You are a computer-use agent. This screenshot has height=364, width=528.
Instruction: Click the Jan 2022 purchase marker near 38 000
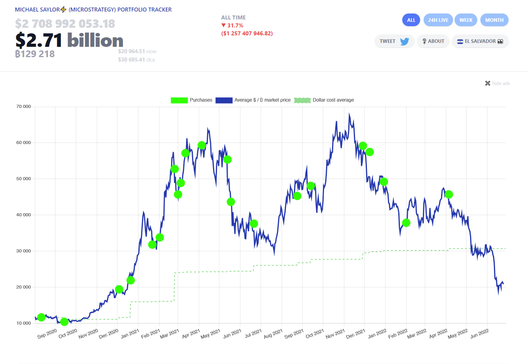(x=406, y=223)
